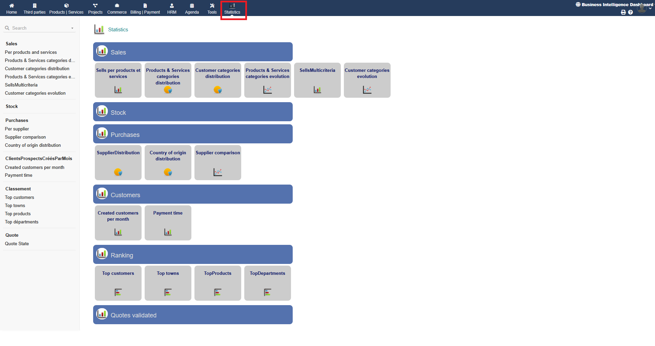Open the search box dropdown arrow
655x346 pixels.
pyautogui.click(x=72, y=28)
